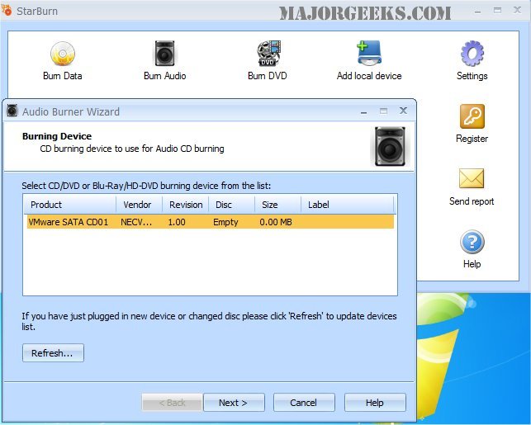The width and height of the screenshot is (531, 425).
Task: Sort device list by Product column
Action: 69,205
